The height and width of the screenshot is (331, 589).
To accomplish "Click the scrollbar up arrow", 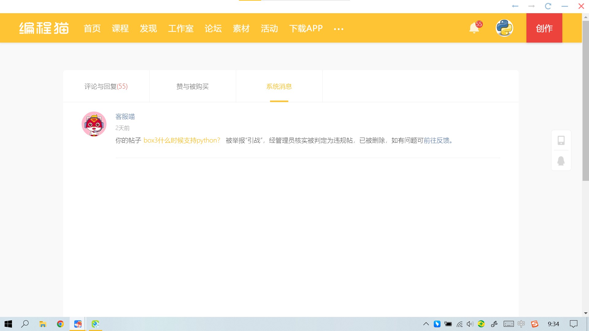I will tap(586, 17).
